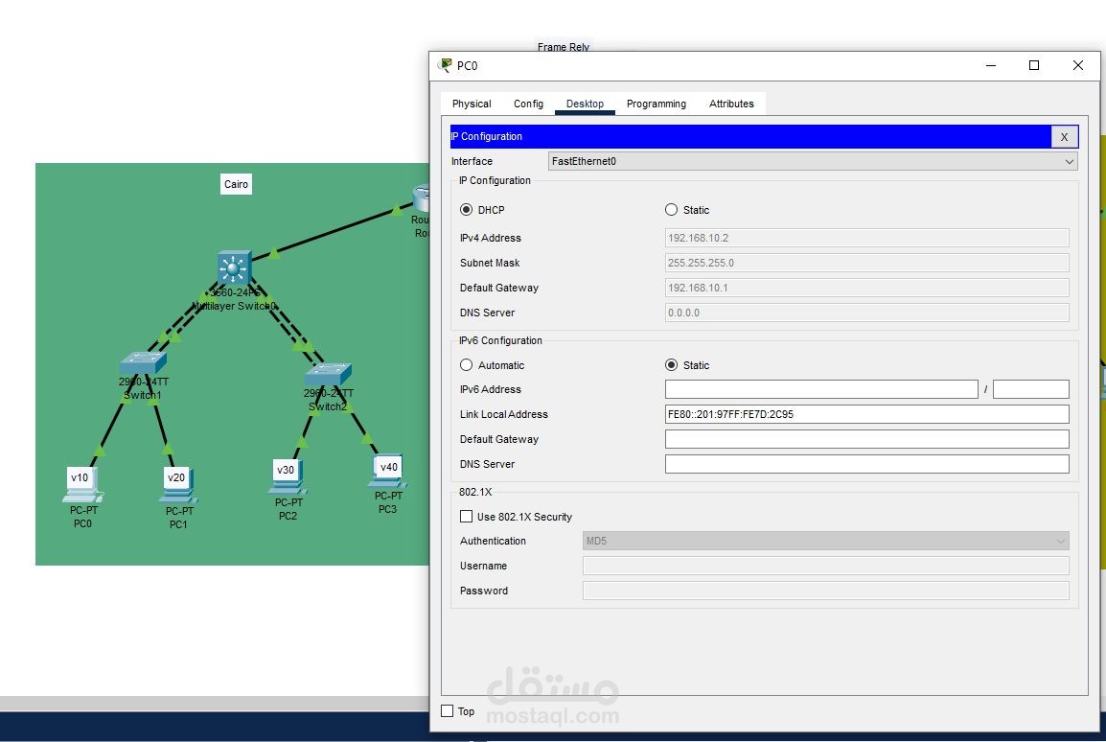The width and height of the screenshot is (1106, 742).
Task: Open the PC3 computer icon
Action: coord(387,471)
